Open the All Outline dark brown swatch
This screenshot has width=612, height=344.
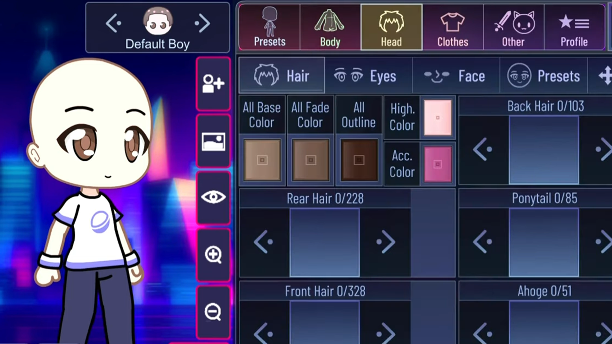359,160
